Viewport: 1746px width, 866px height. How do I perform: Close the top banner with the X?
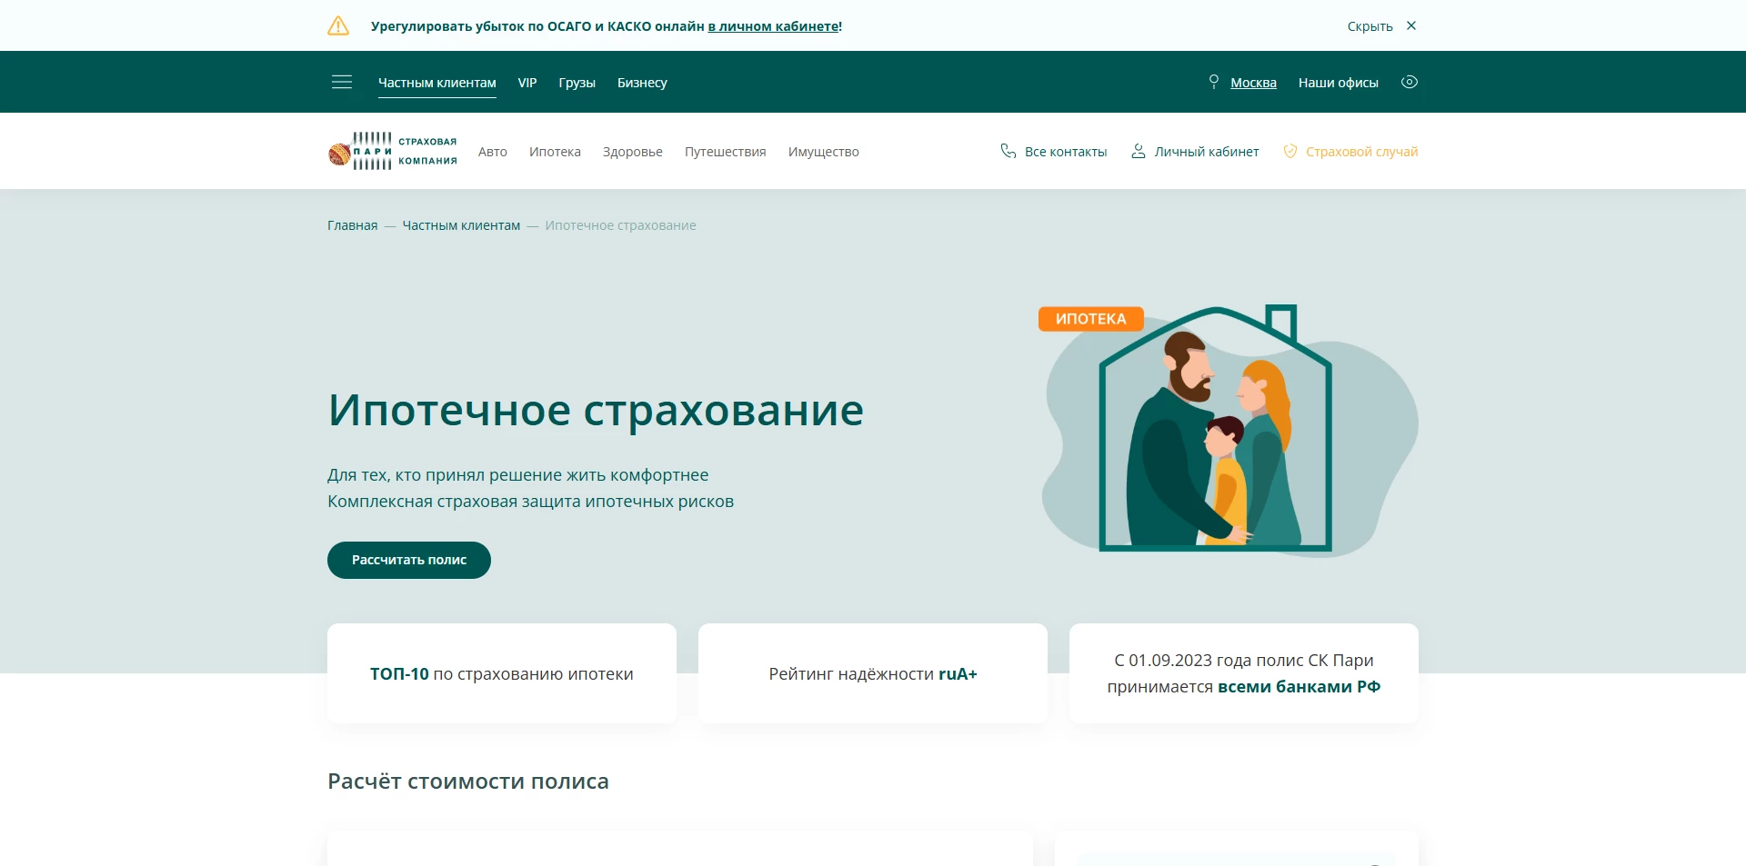1411,25
